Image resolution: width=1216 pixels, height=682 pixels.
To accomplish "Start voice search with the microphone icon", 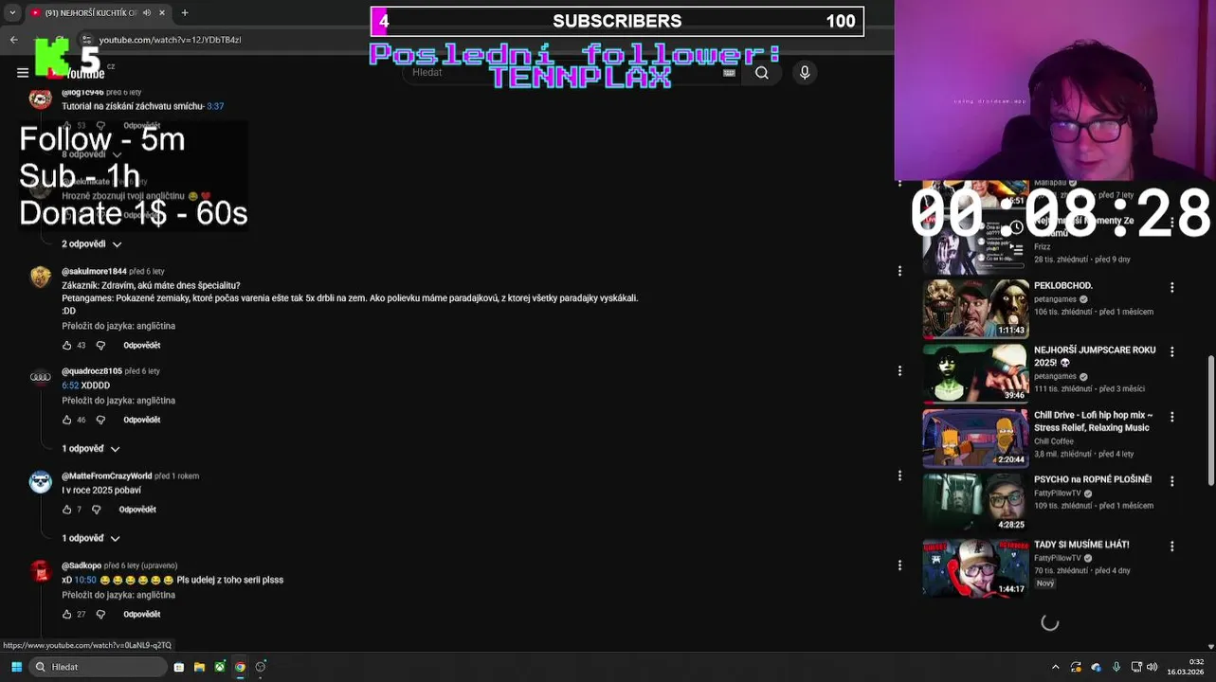I will 805,72.
